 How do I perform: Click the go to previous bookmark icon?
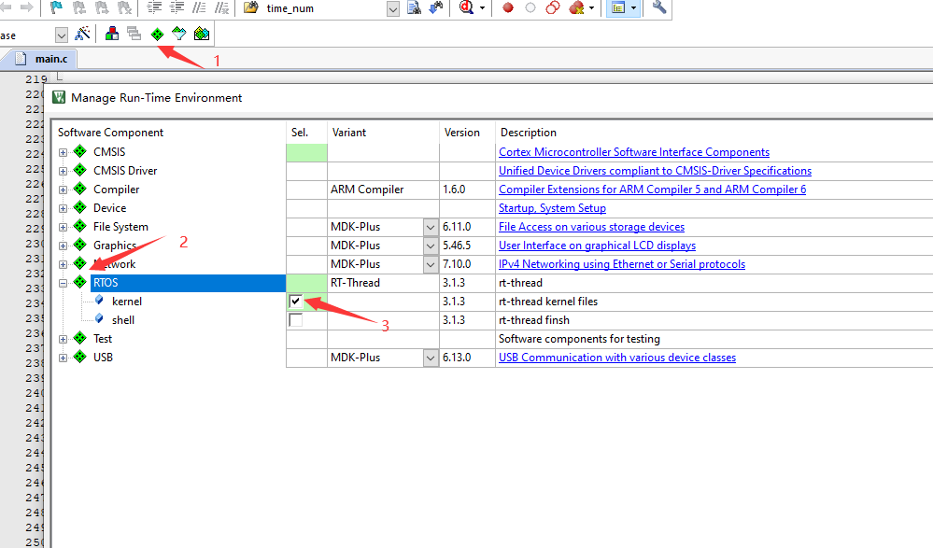[x=79, y=7]
